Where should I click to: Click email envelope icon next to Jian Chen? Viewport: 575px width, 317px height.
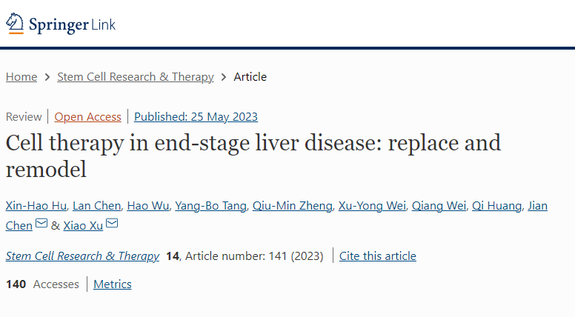point(41,224)
